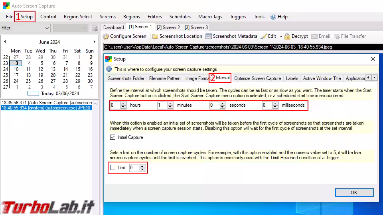
Task: Switch to the [3] Screen 3 tab
Action: click(x=196, y=27)
